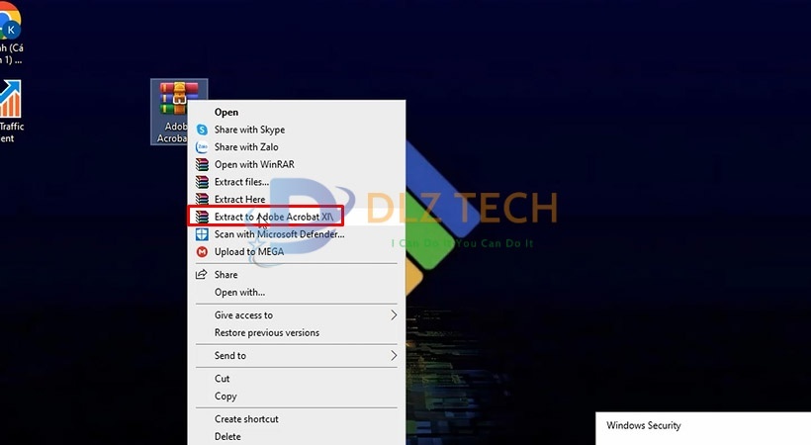Select the Chrome profile desktop icon
Viewport: 811px width, 445px height.
[x=11, y=33]
